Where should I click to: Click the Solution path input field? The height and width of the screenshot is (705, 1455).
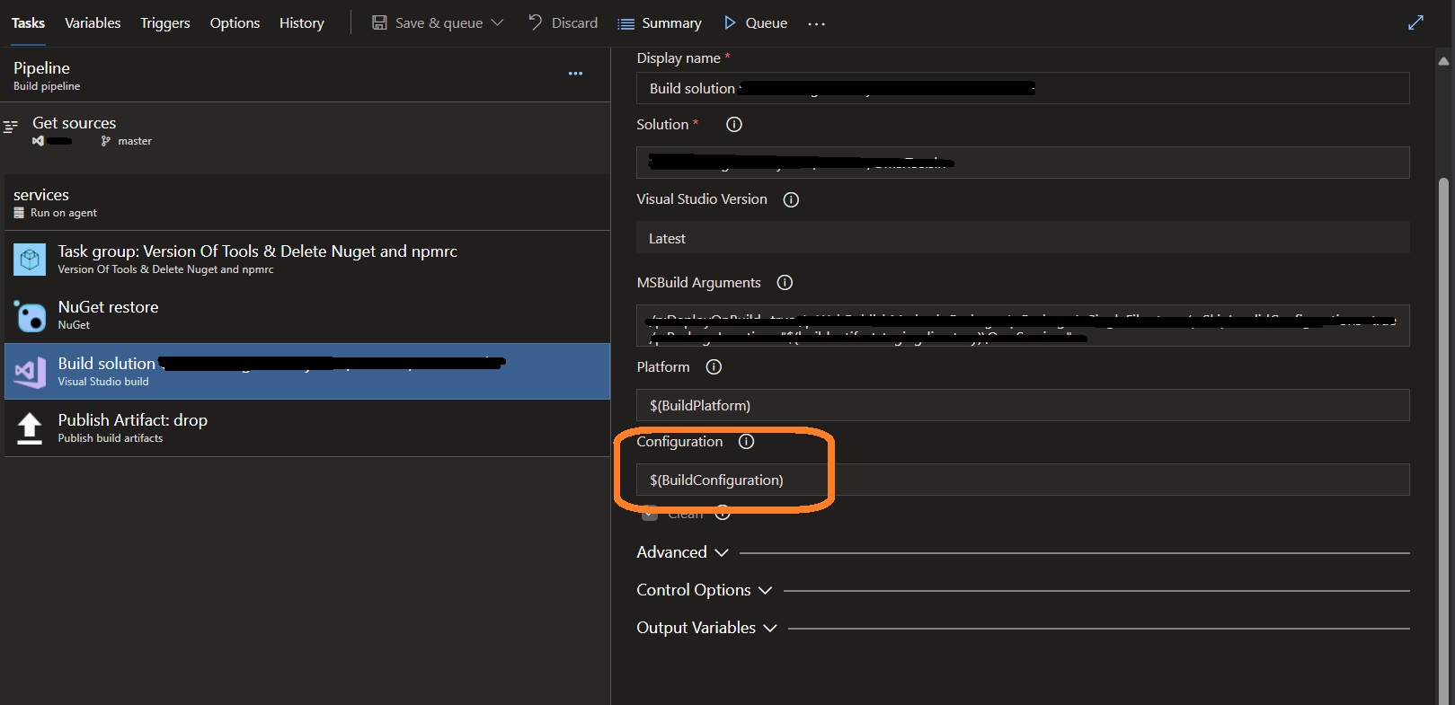coord(1023,163)
